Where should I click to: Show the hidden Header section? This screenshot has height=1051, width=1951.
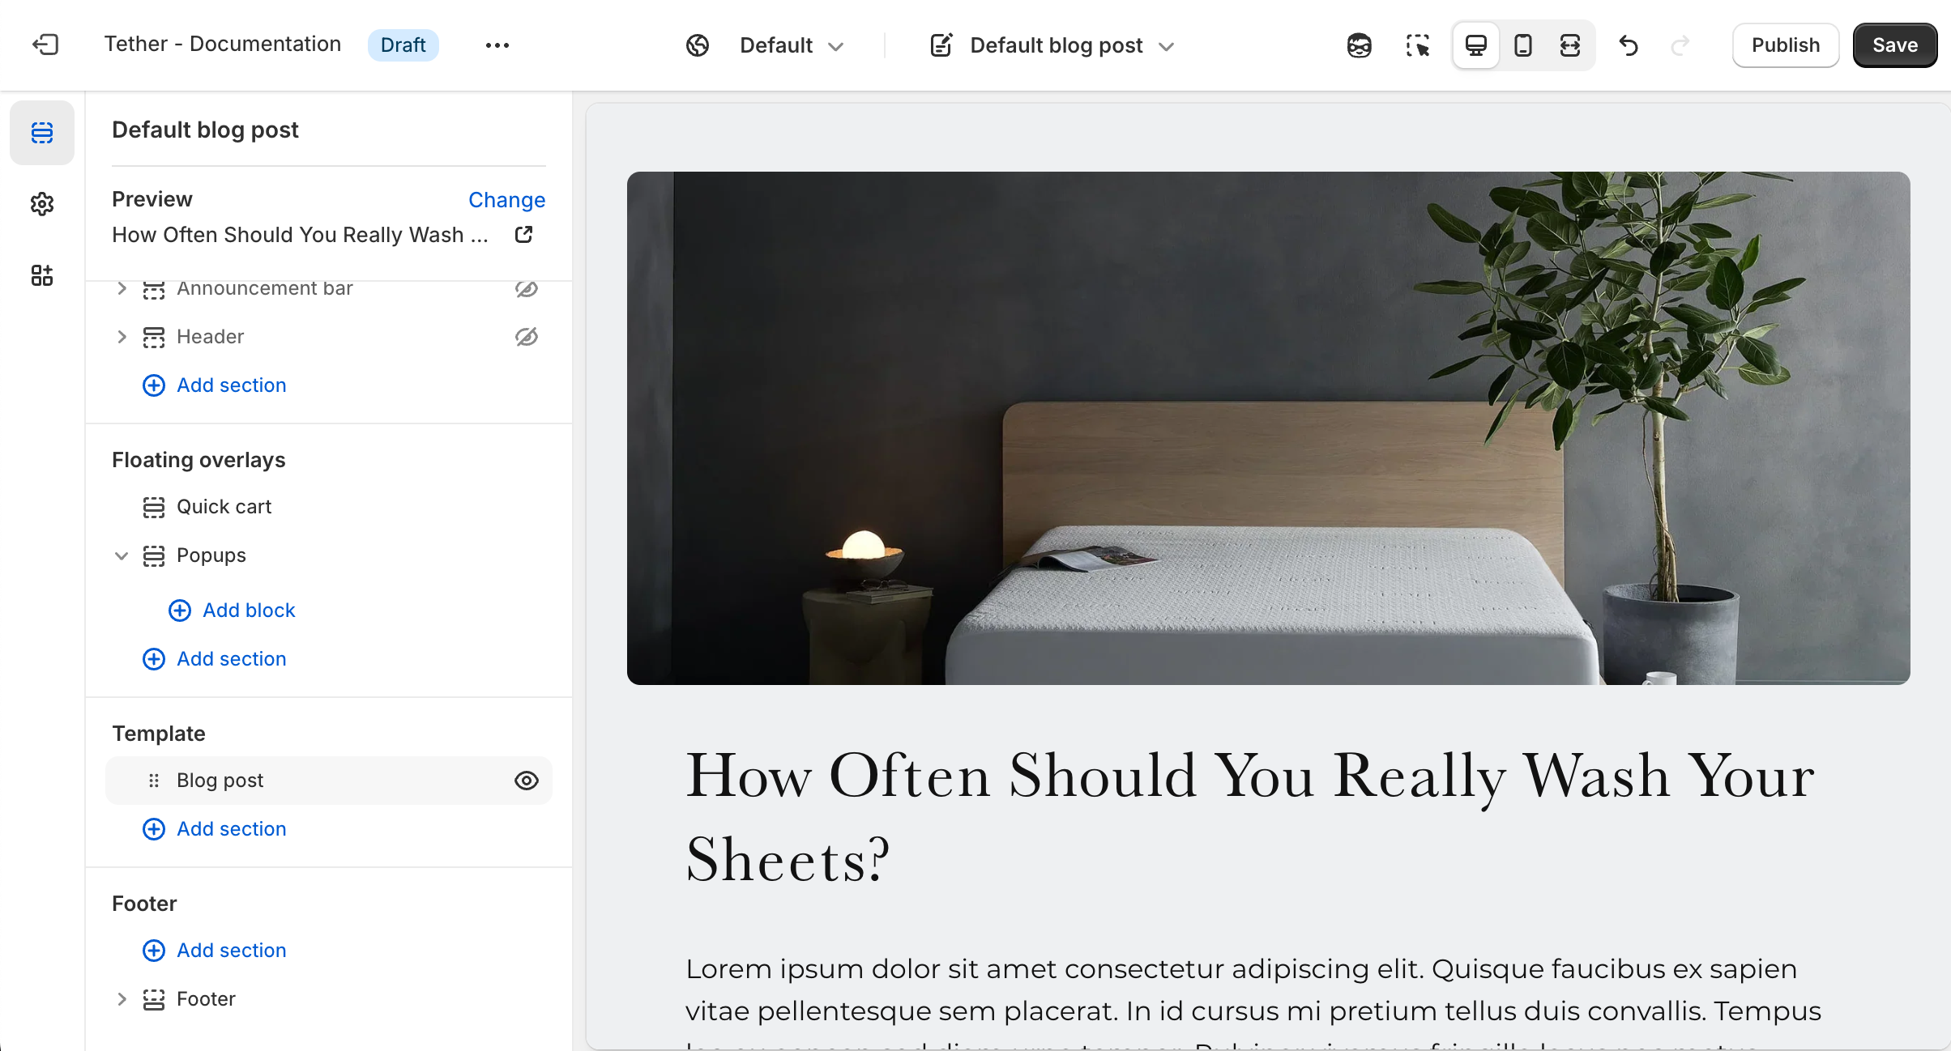tap(527, 337)
